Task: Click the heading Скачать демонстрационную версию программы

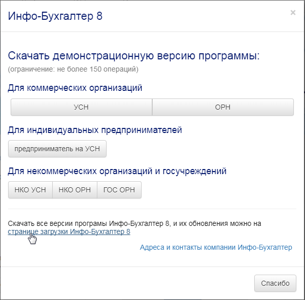Action: coord(134,56)
